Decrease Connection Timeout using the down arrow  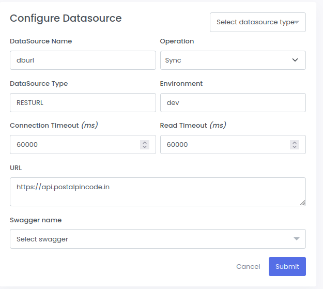145,147
